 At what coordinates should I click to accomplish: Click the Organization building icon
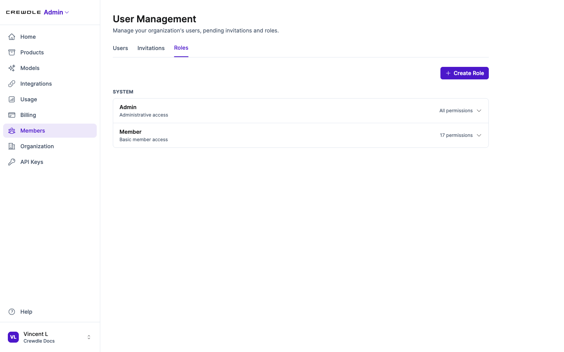(x=12, y=146)
